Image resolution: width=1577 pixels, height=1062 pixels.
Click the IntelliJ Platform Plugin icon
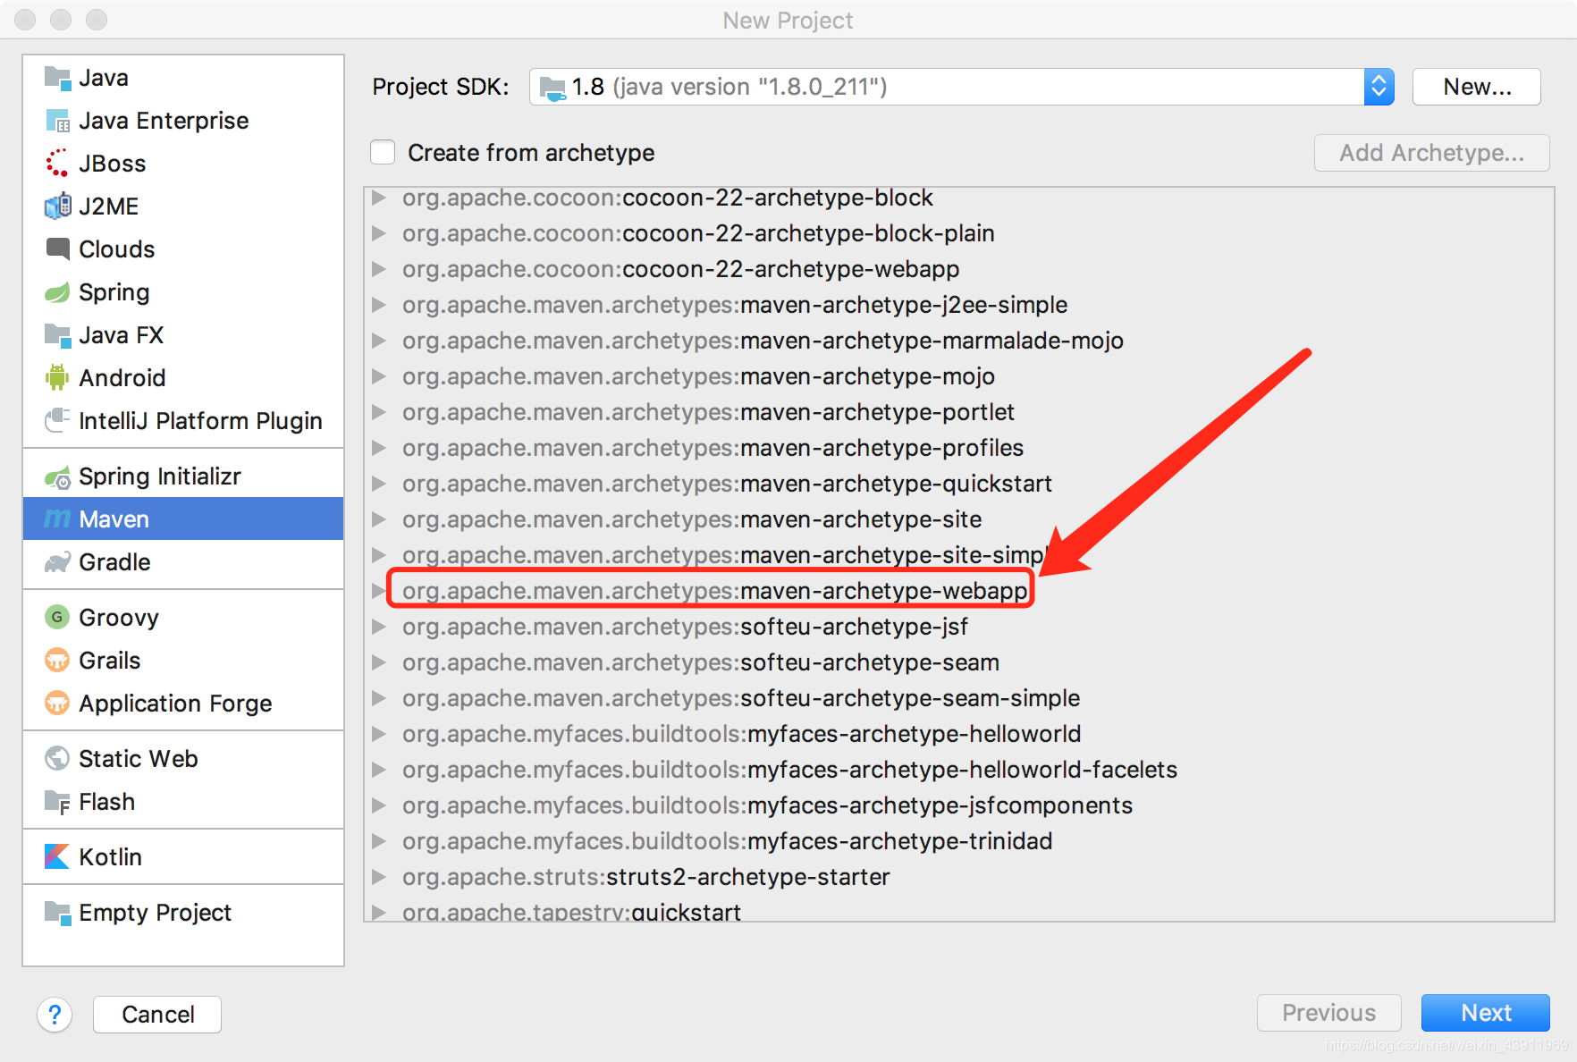coord(57,420)
